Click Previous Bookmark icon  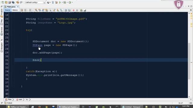54,10
